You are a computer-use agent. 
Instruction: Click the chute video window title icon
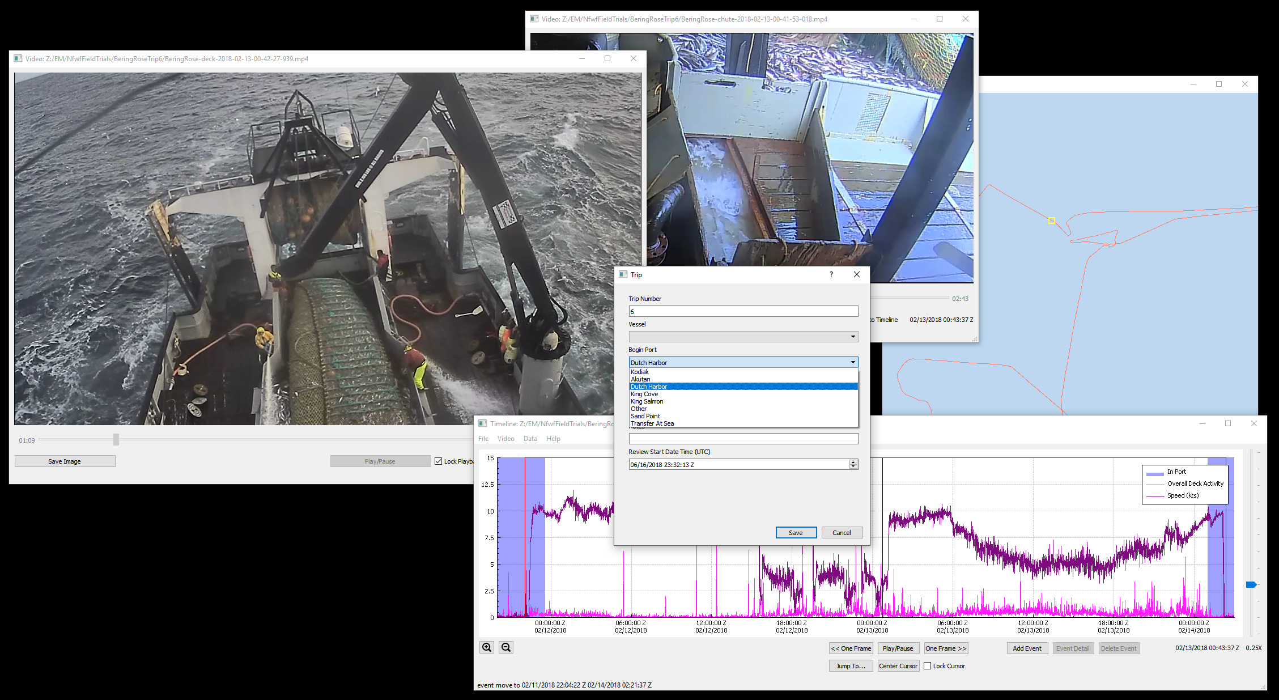click(x=534, y=19)
